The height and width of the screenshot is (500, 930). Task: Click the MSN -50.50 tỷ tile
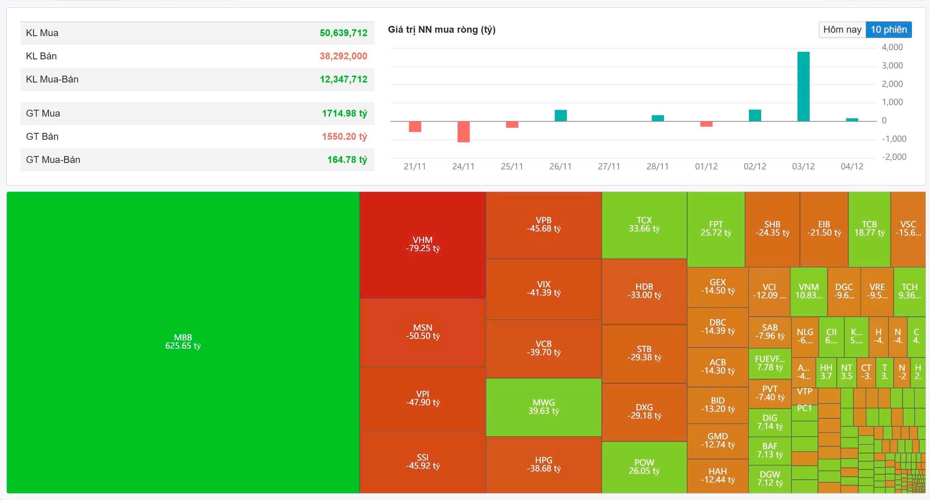pos(422,332)
